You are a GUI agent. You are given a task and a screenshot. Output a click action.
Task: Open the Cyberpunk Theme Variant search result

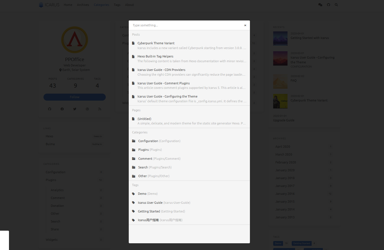(x=156, y=43)
